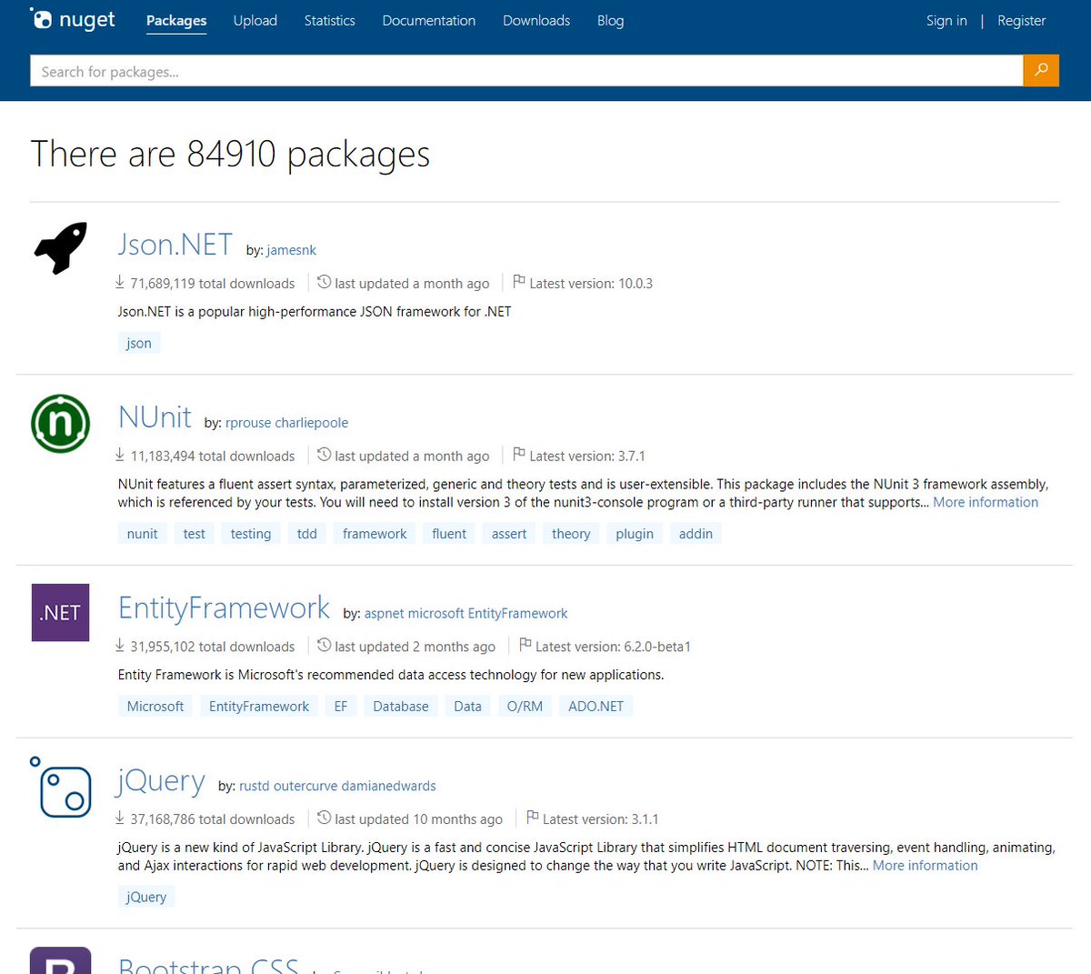The height and width of the screenshot is (974, 1091).
Task: Filter by the EF tag
Action: point(341,706)
